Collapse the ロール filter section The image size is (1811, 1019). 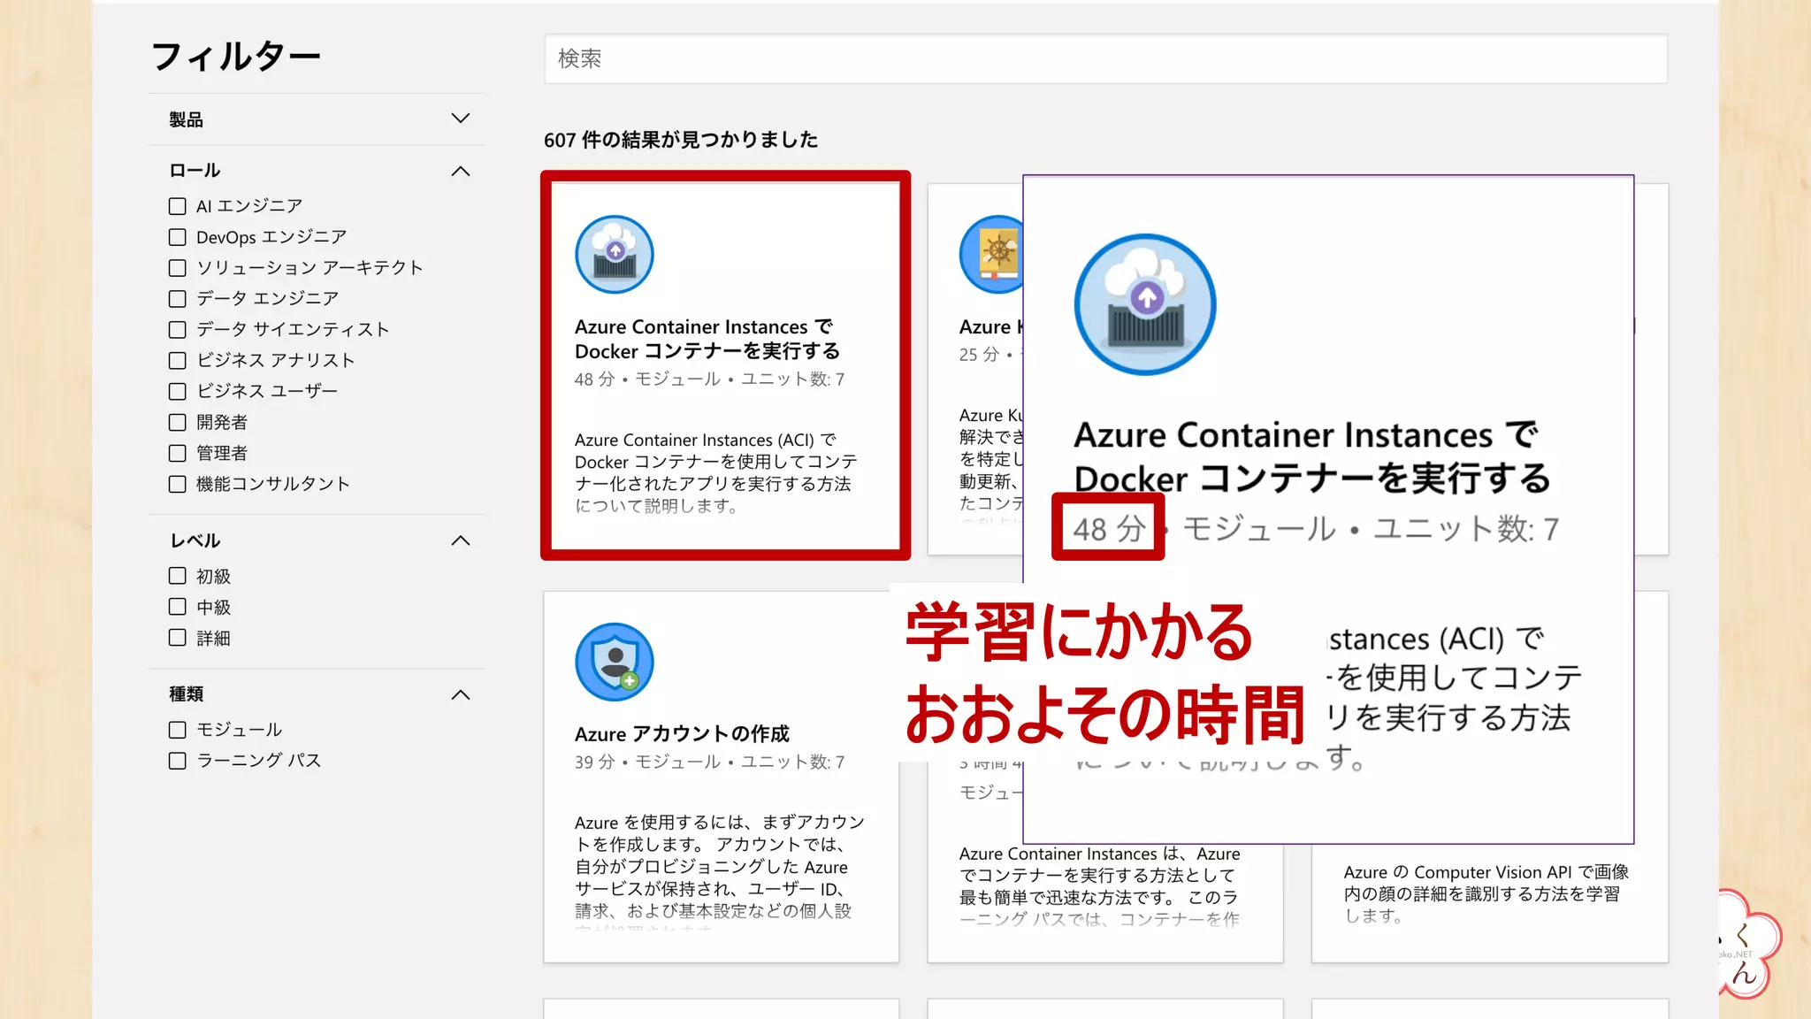pyautogui.click(x=461, y=171)
